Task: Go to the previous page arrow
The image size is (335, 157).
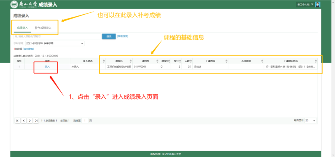Action: 24,121
